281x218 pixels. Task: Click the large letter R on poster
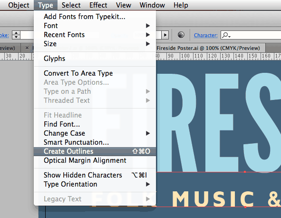click(176, 123)
